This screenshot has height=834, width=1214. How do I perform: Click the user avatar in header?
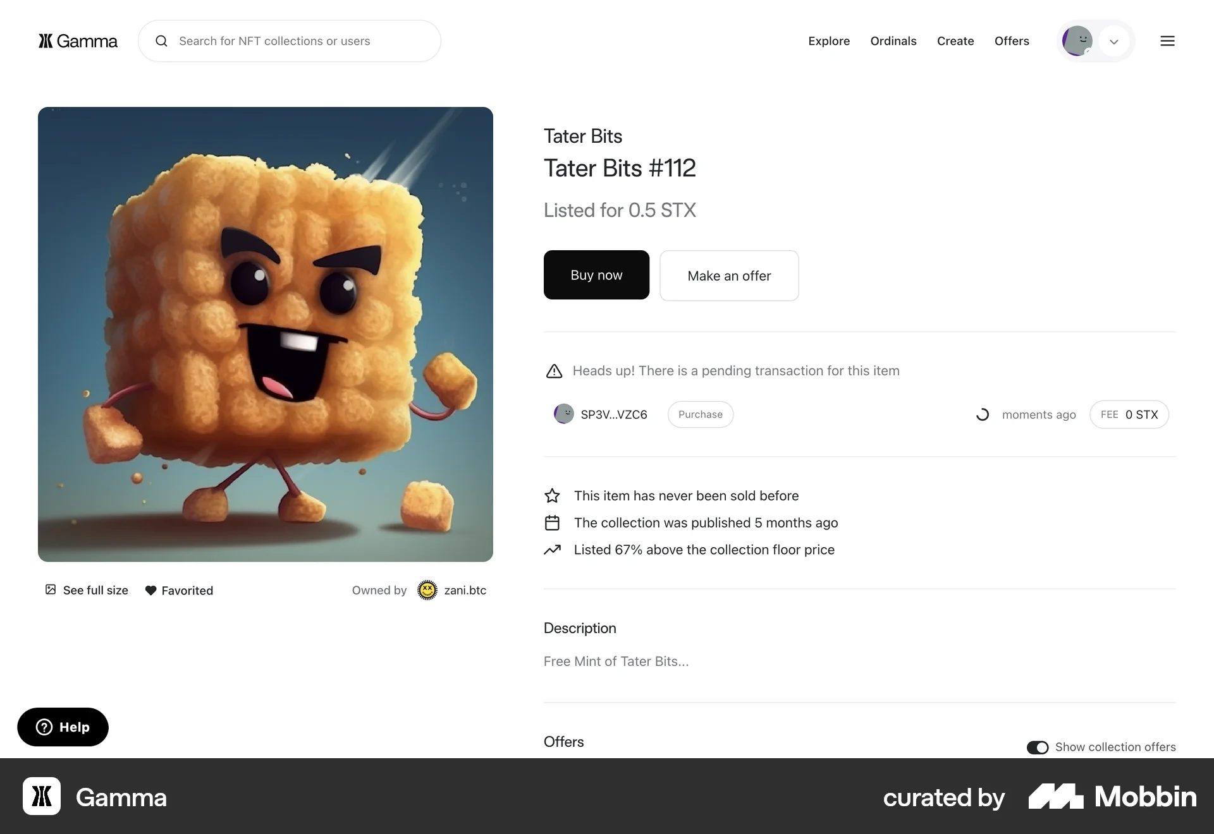coord(1077,41)
